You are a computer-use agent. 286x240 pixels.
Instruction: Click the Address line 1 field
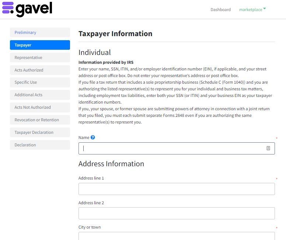[177, 189]
